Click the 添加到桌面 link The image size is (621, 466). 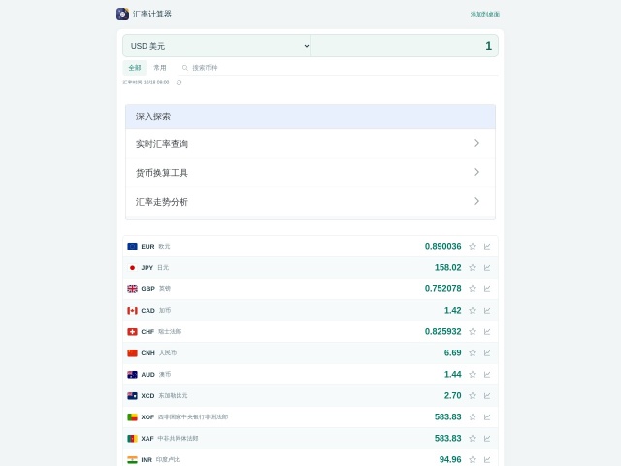pyautogui.click(x=485, y=15)
